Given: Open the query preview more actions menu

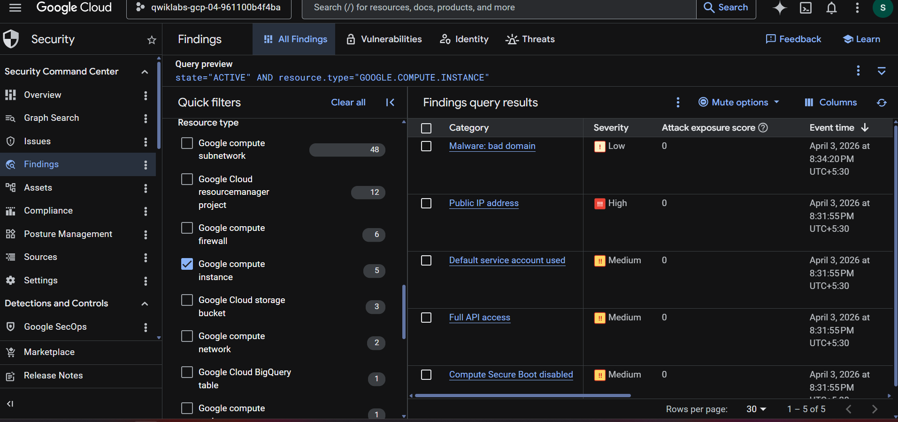Looking at the screenshot, I should click(858, 70).
